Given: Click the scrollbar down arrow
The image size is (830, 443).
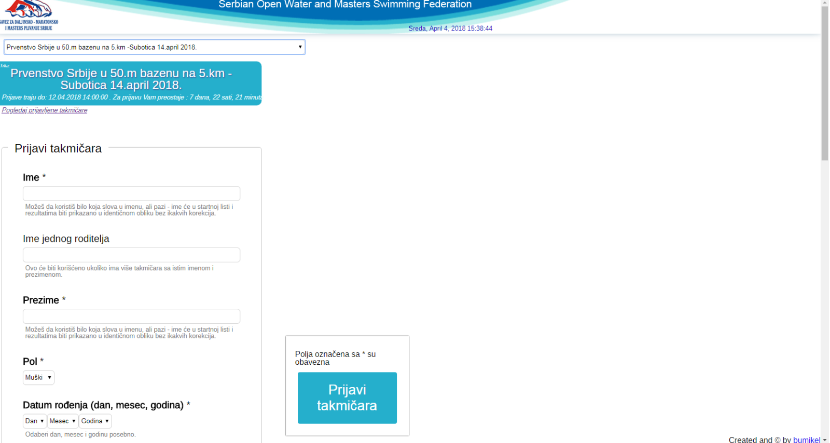Looking at the screenshot, I should tap(825, 440).
